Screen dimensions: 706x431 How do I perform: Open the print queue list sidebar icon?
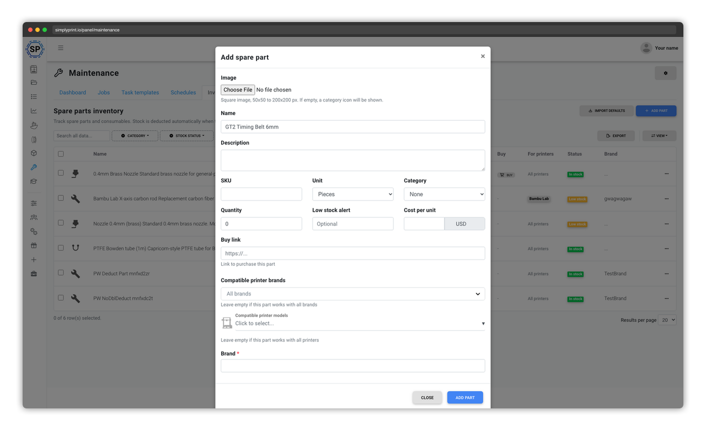click(x=34, y=97)
